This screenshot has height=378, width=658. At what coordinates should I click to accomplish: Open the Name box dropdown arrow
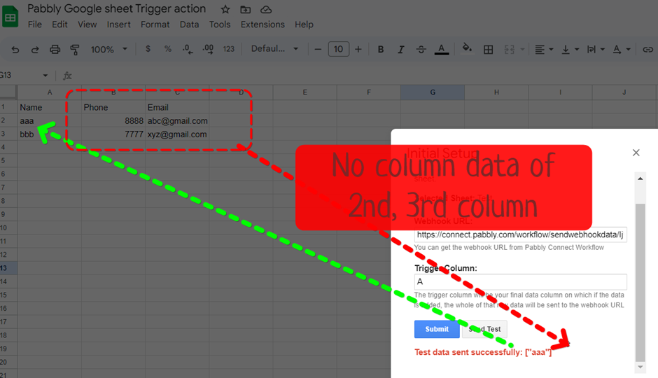[x=45, y=76]
